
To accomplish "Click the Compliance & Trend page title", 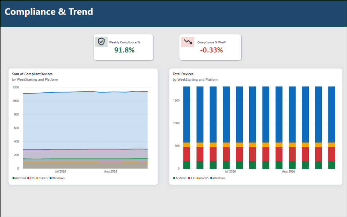I will pyautogui.click(x=49, y=12).
